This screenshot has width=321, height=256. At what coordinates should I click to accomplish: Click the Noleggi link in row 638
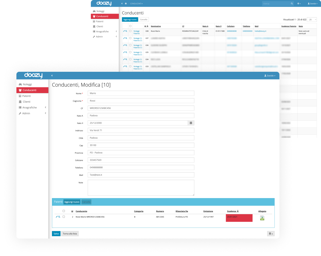pyautogui.click(x=136, y=31)
